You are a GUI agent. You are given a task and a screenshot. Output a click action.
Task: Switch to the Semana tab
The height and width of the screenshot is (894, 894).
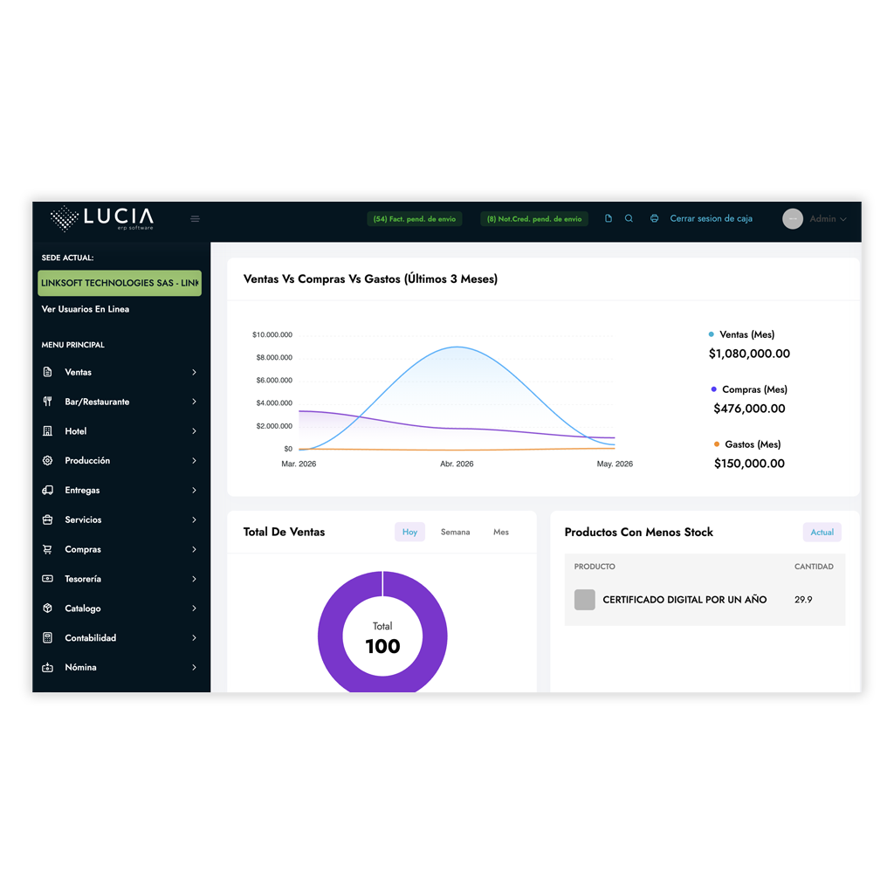(x=455, y=532)
